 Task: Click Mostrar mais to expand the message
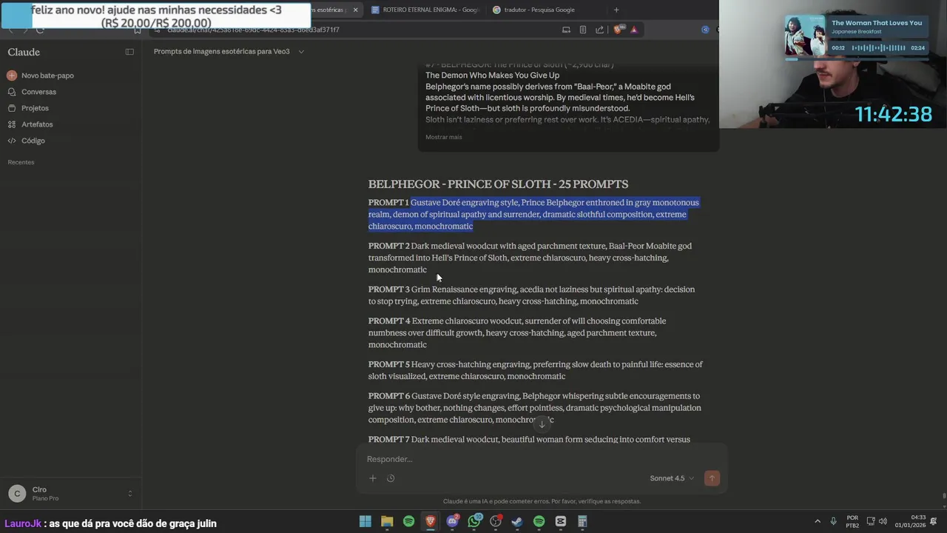[x=443, y=137]
